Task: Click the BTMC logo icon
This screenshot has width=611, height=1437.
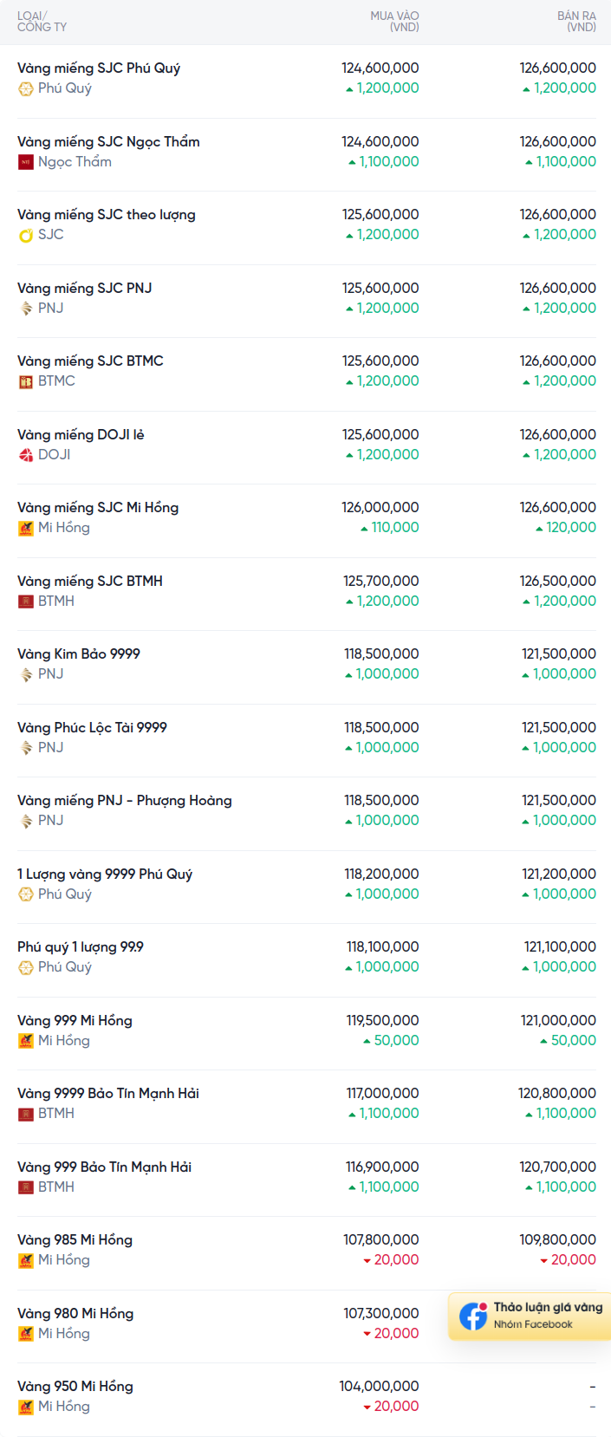Action: pos(26,381)
